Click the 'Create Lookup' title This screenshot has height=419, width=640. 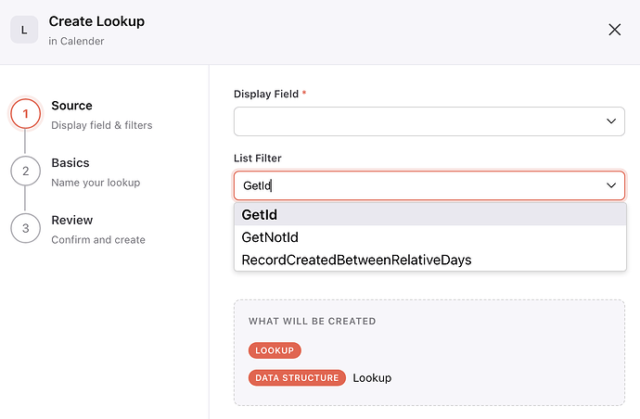96,21
